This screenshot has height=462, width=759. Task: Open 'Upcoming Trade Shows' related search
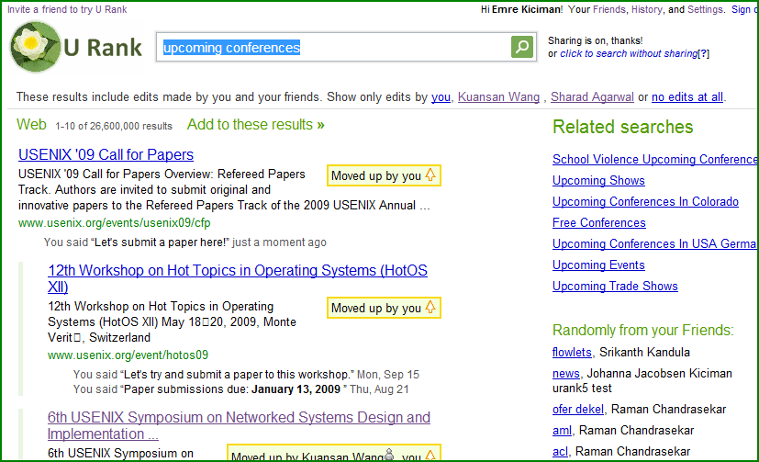click(615, 287)
